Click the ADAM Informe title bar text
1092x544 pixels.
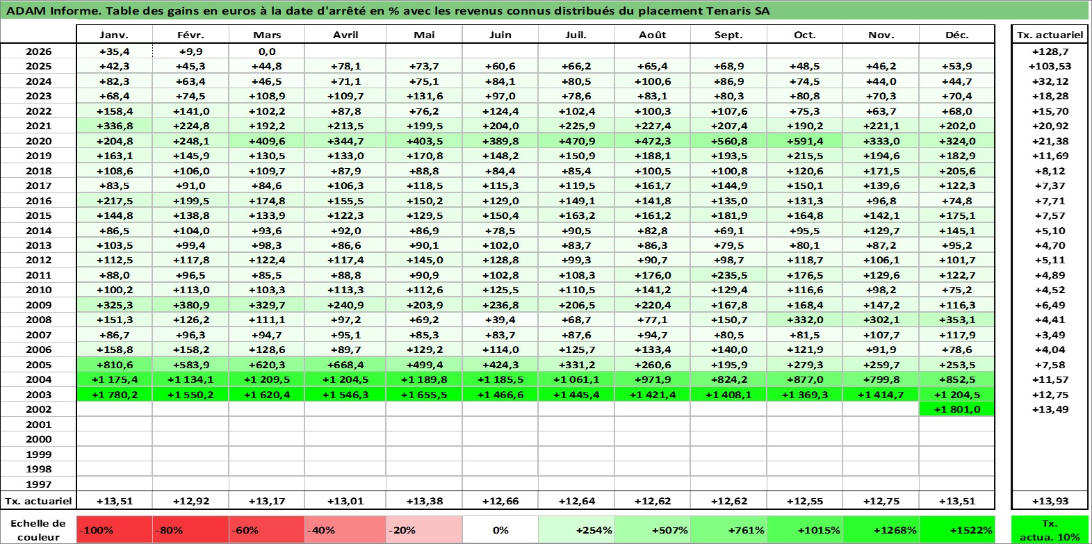pyautogui.click(x=388, y=10)
